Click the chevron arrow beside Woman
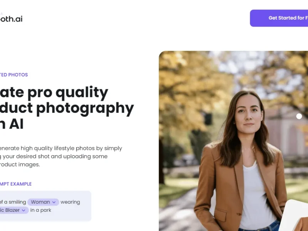Image resolution: width=308 pixels, height=231 pixels. pyautogui.click(x=54, y=203)
